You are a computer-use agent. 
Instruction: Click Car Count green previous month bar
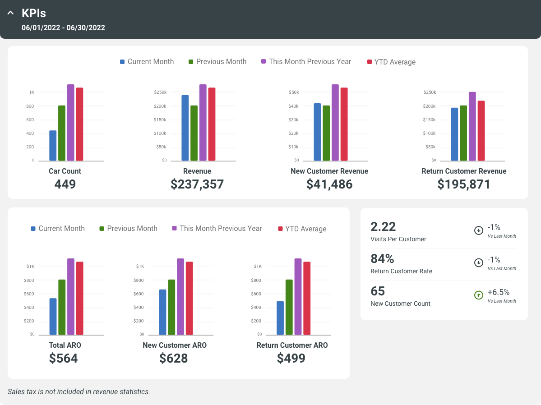click(62, 133)
